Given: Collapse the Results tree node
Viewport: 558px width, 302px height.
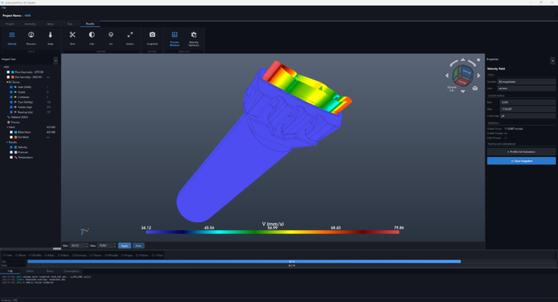Looking at the screenshot, I should [7, 142].
